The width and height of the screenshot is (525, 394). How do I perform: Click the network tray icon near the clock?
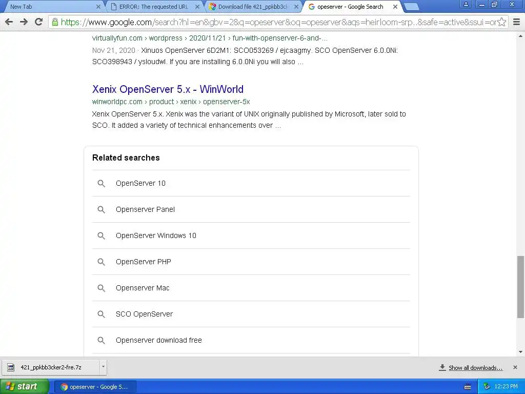(x=487, y=387)
